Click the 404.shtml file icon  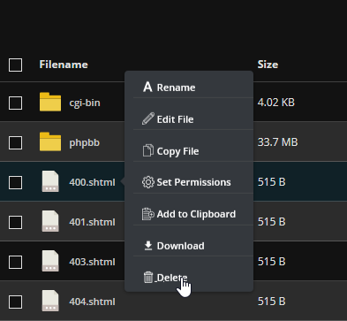pyautogui.click(x=50, y=301)
